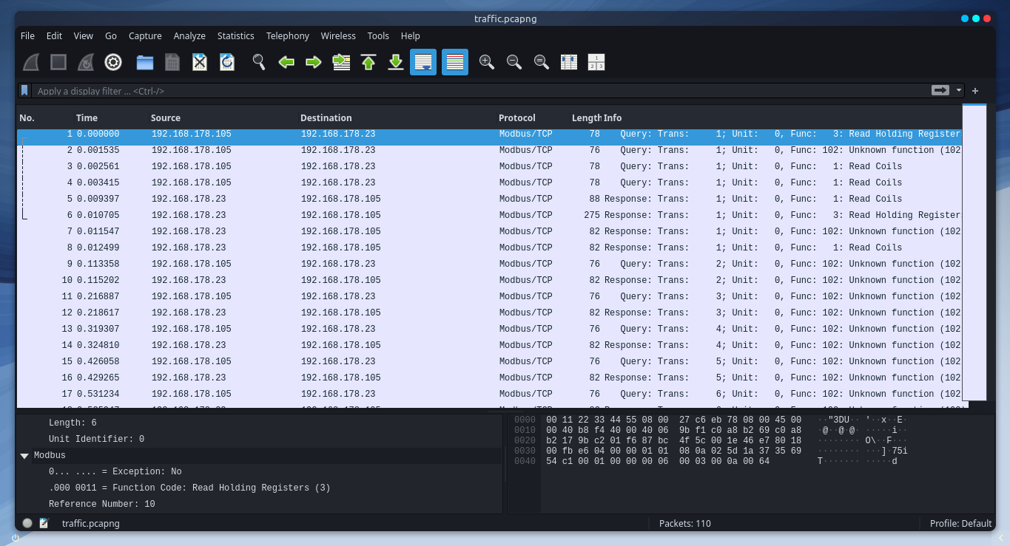Zoom in on packet list text
Image resolution: width=1010 pixels, height=546 pixels.
[486, 63]
